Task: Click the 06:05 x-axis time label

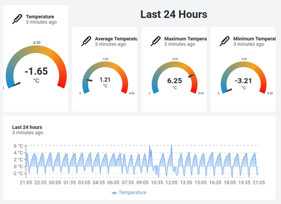Action: (113, 183)
